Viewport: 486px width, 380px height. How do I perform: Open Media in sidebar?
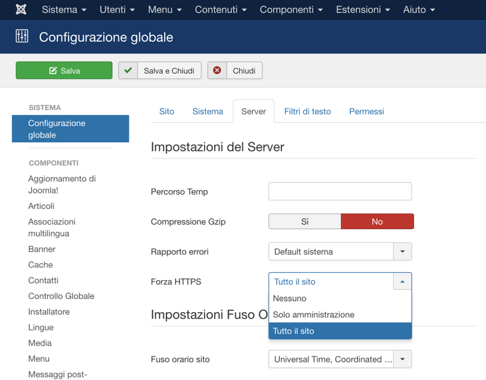pyautogui.click(x=40, y=343)
